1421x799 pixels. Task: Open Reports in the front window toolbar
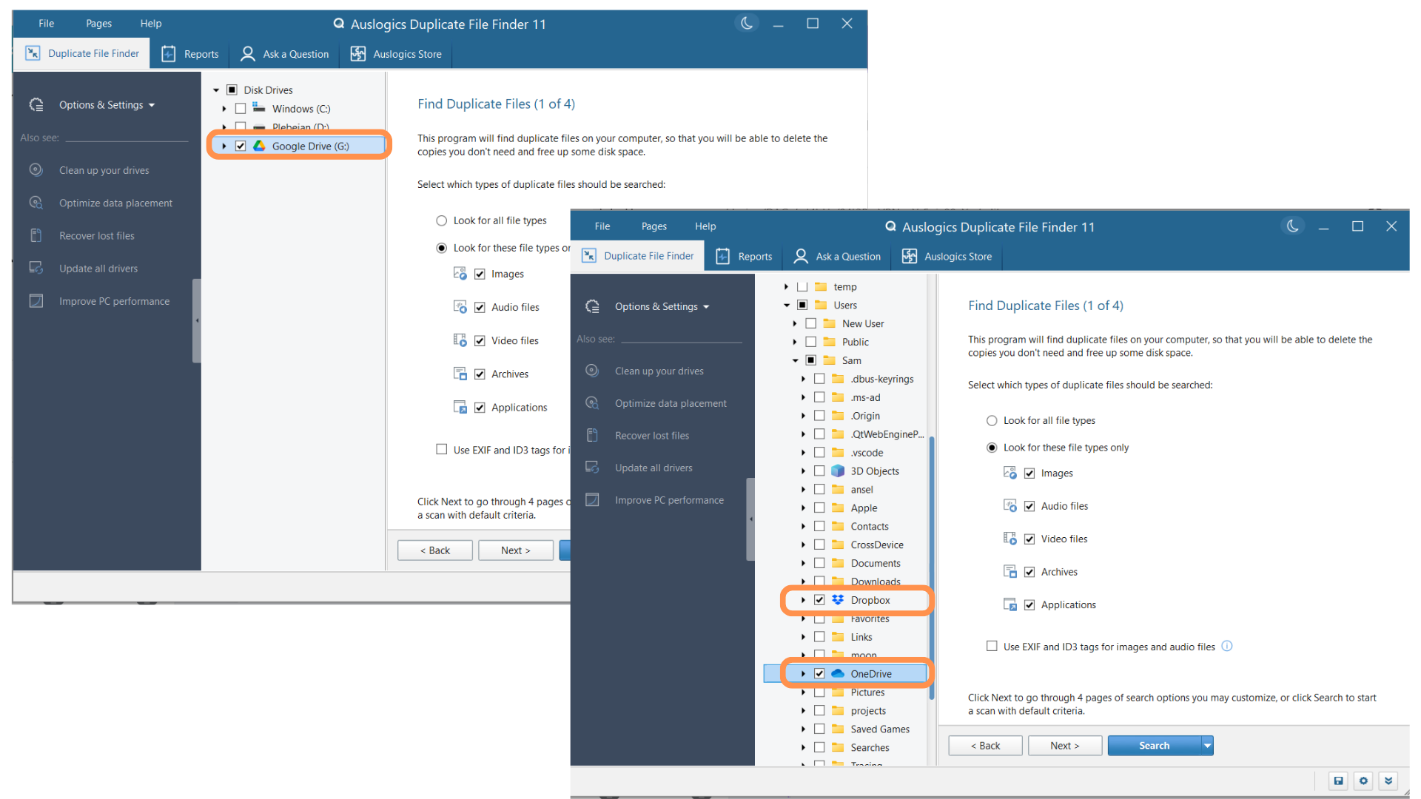pyautogui.click(x=744, y=256)
